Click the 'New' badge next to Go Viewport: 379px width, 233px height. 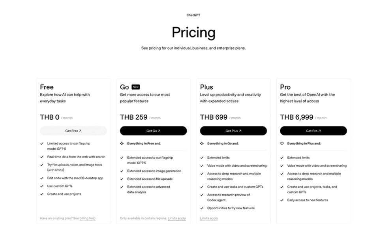(135, 87)
